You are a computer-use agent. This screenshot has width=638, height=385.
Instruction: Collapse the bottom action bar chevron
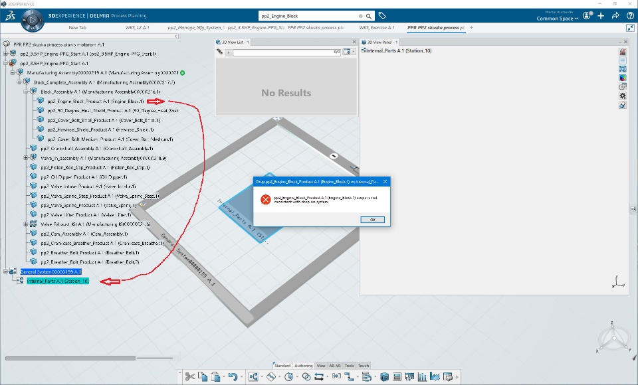tap(180, 372)
